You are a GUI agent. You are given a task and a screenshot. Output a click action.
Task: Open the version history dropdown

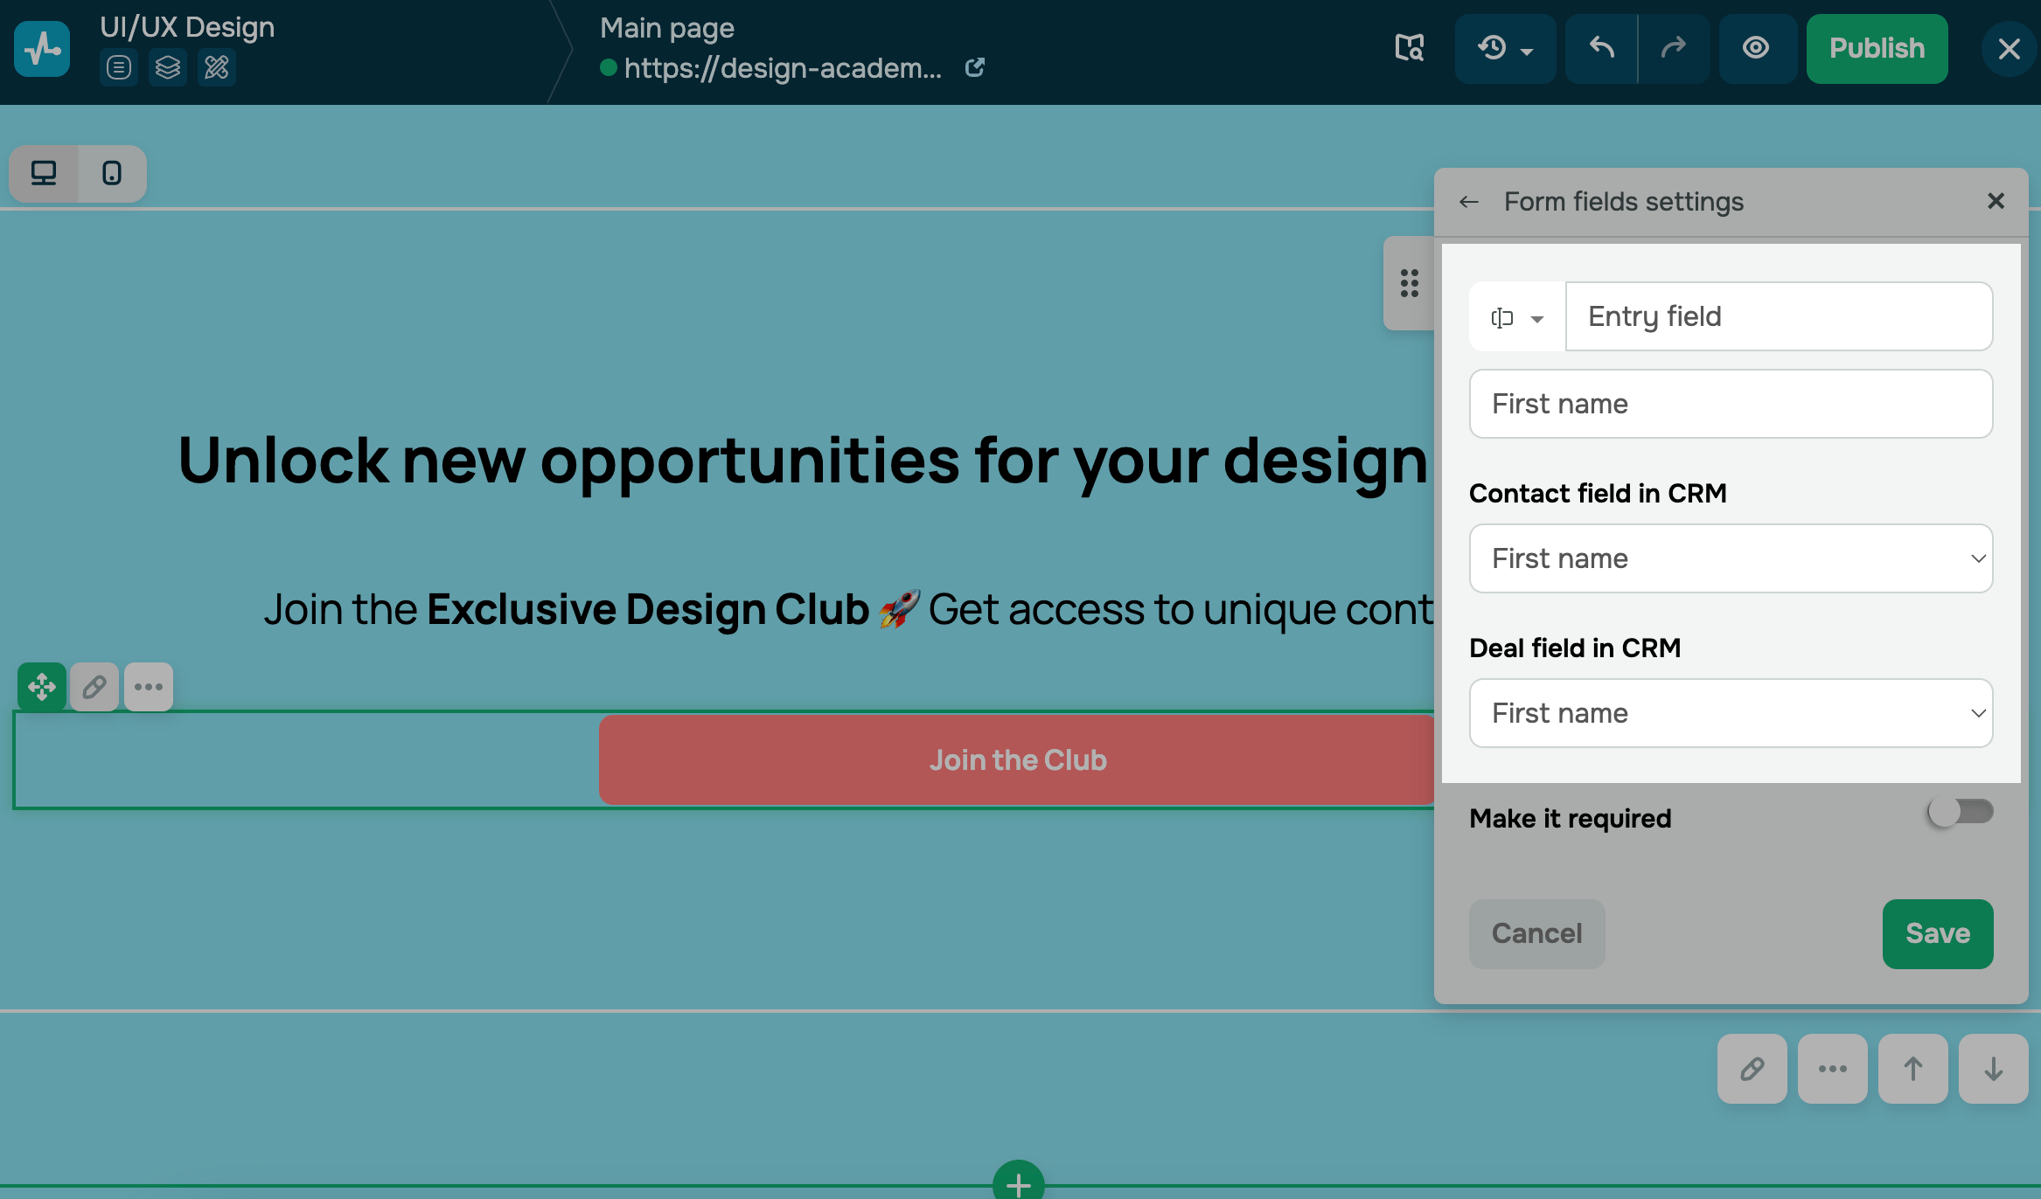click(1505, 48)
